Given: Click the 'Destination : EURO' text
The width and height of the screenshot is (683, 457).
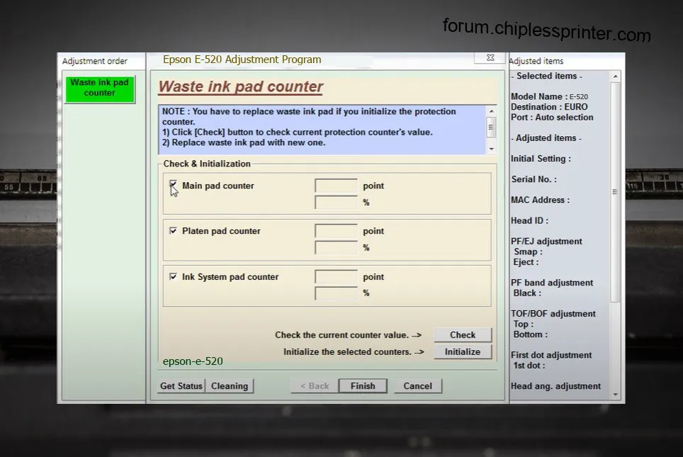Looking at the screenshot, I should coord(549,107).
